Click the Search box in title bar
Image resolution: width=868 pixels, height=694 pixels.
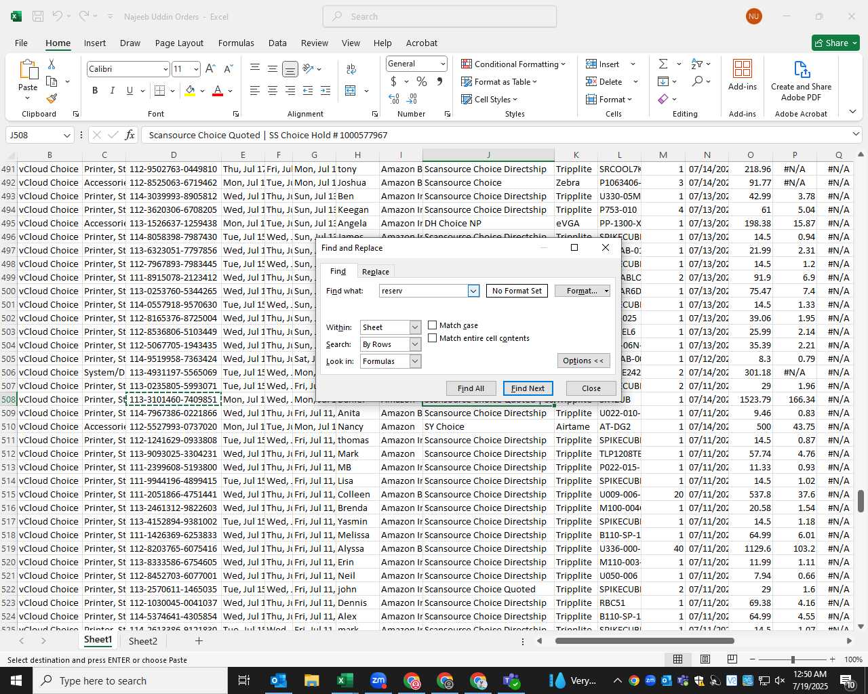pyautogui.click(x=439, y=16)
